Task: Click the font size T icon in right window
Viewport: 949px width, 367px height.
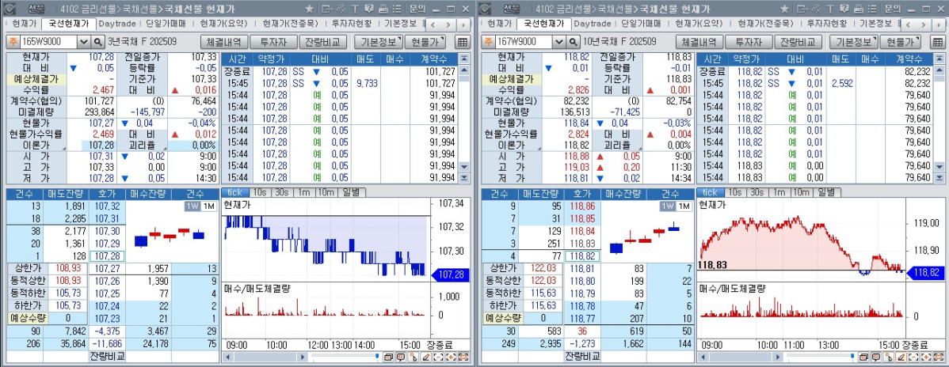Action: click(832, 8)
